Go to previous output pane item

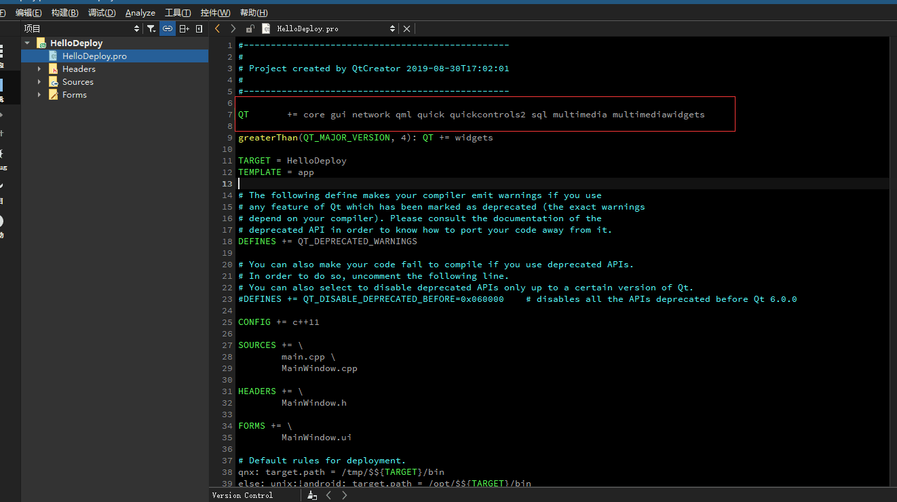tap(329, 495)
